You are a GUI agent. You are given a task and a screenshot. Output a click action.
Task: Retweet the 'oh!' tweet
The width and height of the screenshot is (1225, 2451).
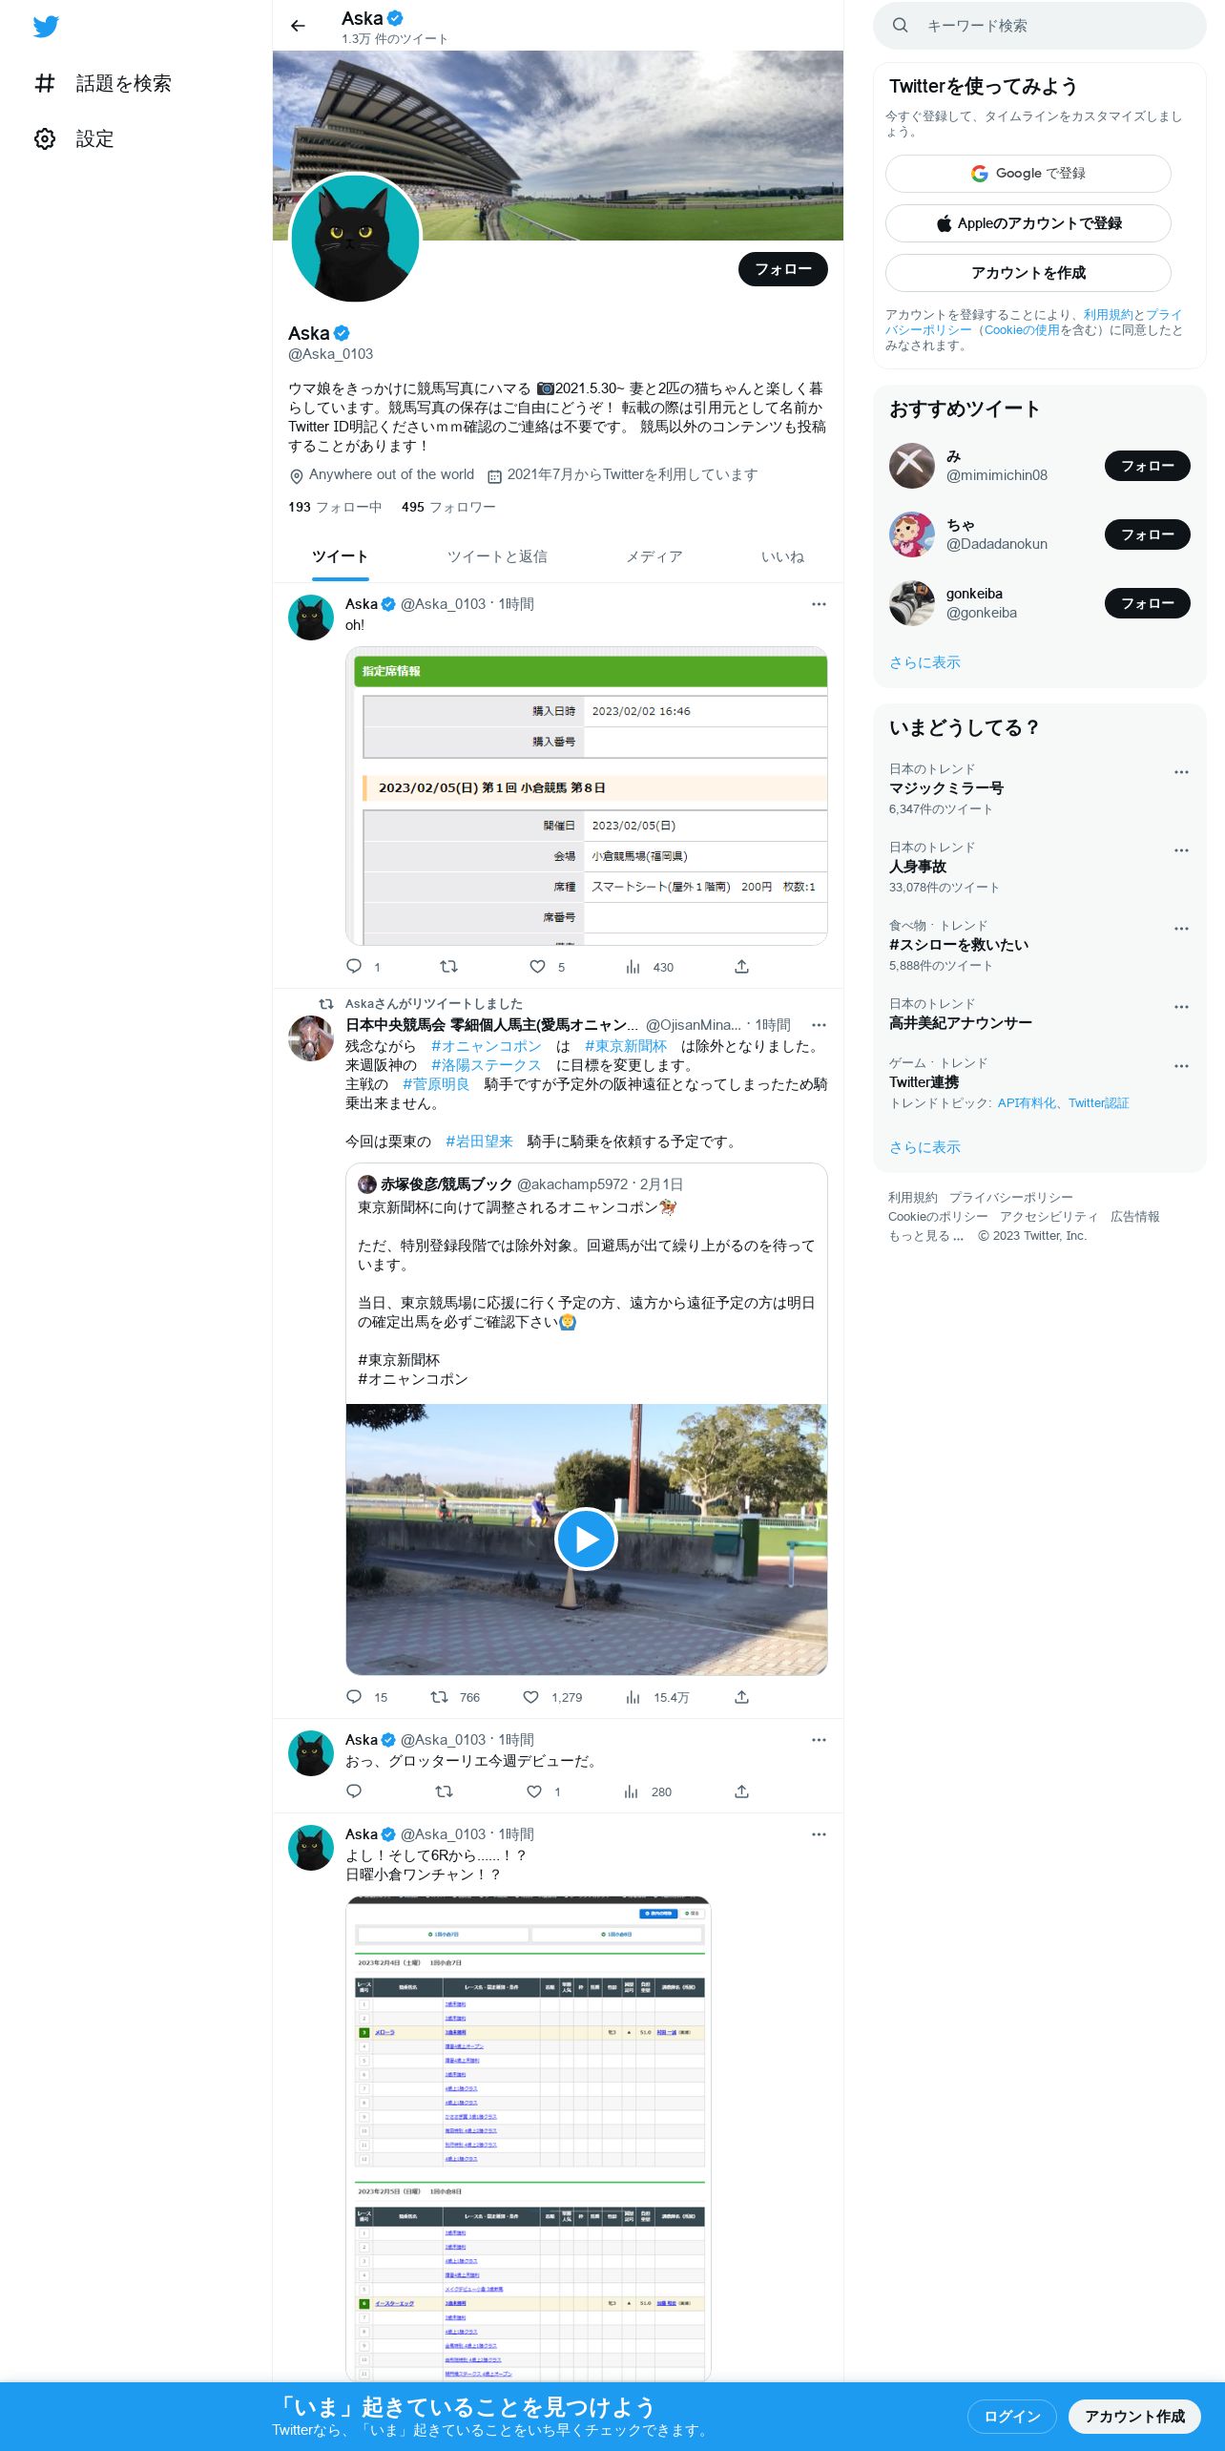[x=448, y=966]
